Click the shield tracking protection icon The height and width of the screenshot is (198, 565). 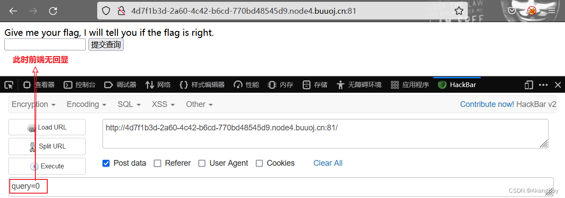coord(106,11)
